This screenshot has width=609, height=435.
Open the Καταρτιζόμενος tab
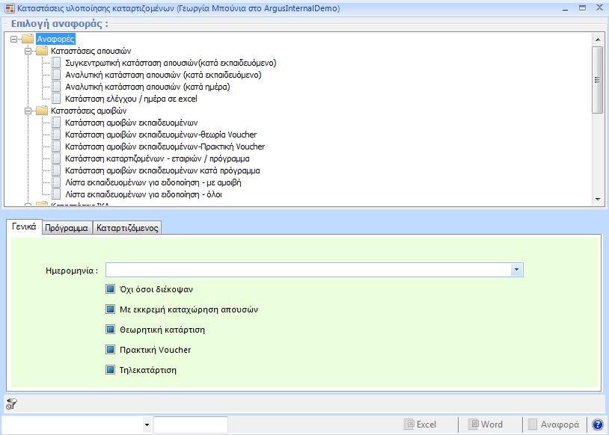coord(127,228)
